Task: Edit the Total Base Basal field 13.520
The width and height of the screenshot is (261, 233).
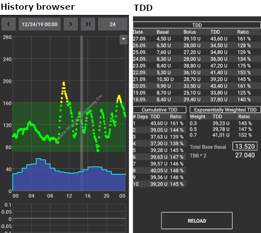Action: 245,146
